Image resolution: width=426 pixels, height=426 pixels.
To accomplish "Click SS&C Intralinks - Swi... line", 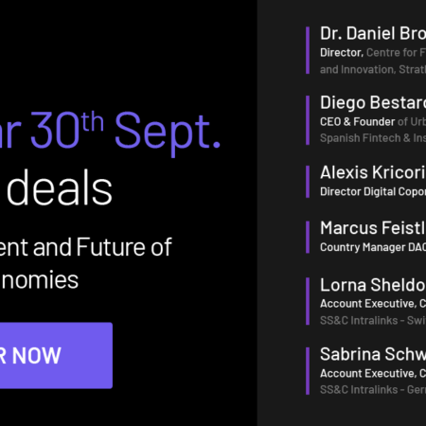I will 373,320.
